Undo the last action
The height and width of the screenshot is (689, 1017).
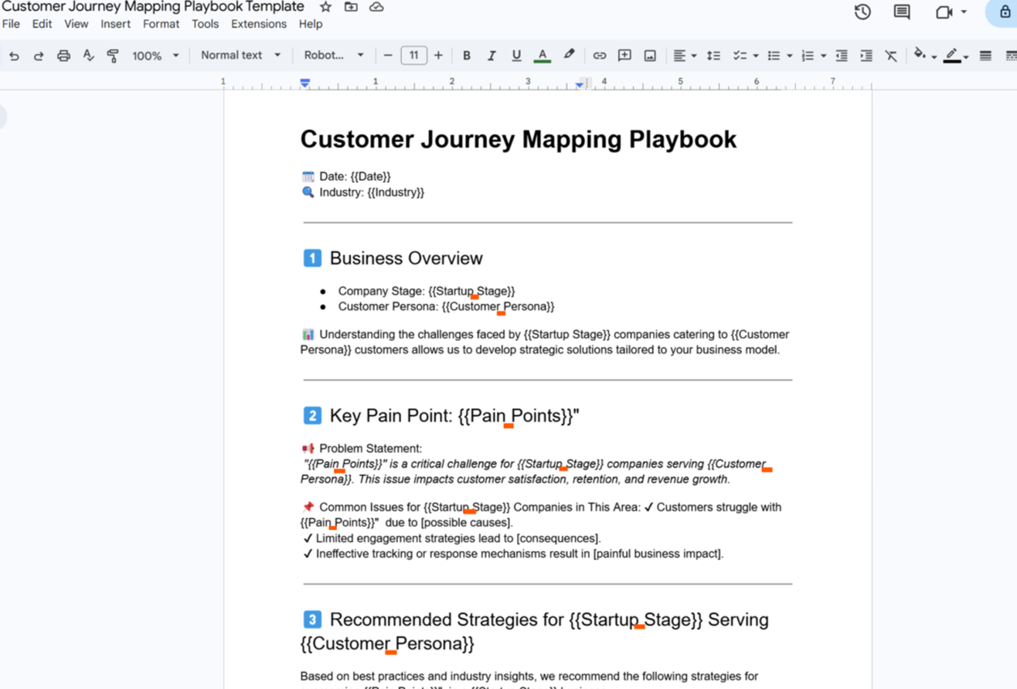tap(14, 56)
